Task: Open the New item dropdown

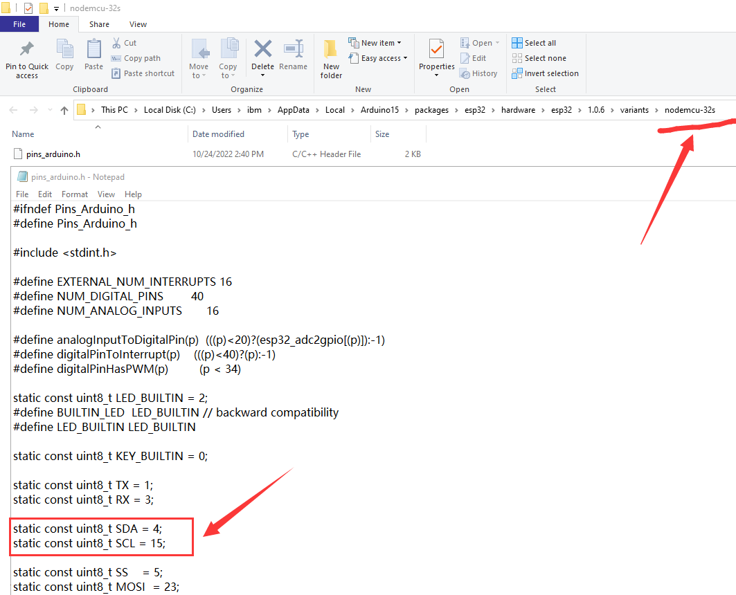Action: [377, 43]
